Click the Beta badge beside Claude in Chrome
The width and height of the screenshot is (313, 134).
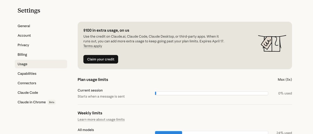[x=52, y=102]
